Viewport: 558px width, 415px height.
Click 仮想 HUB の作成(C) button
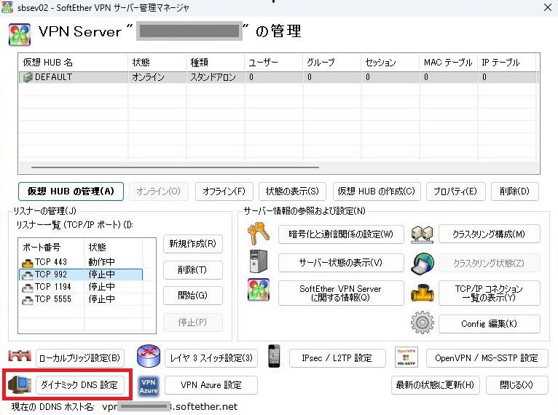[377, 191]
